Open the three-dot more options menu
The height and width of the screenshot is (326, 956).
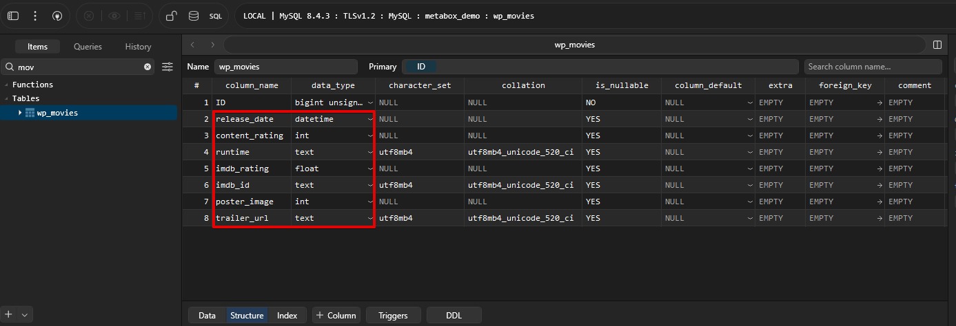click(35, 15)
